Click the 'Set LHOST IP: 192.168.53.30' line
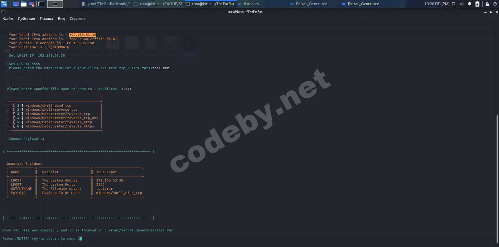 coord(37,56)
